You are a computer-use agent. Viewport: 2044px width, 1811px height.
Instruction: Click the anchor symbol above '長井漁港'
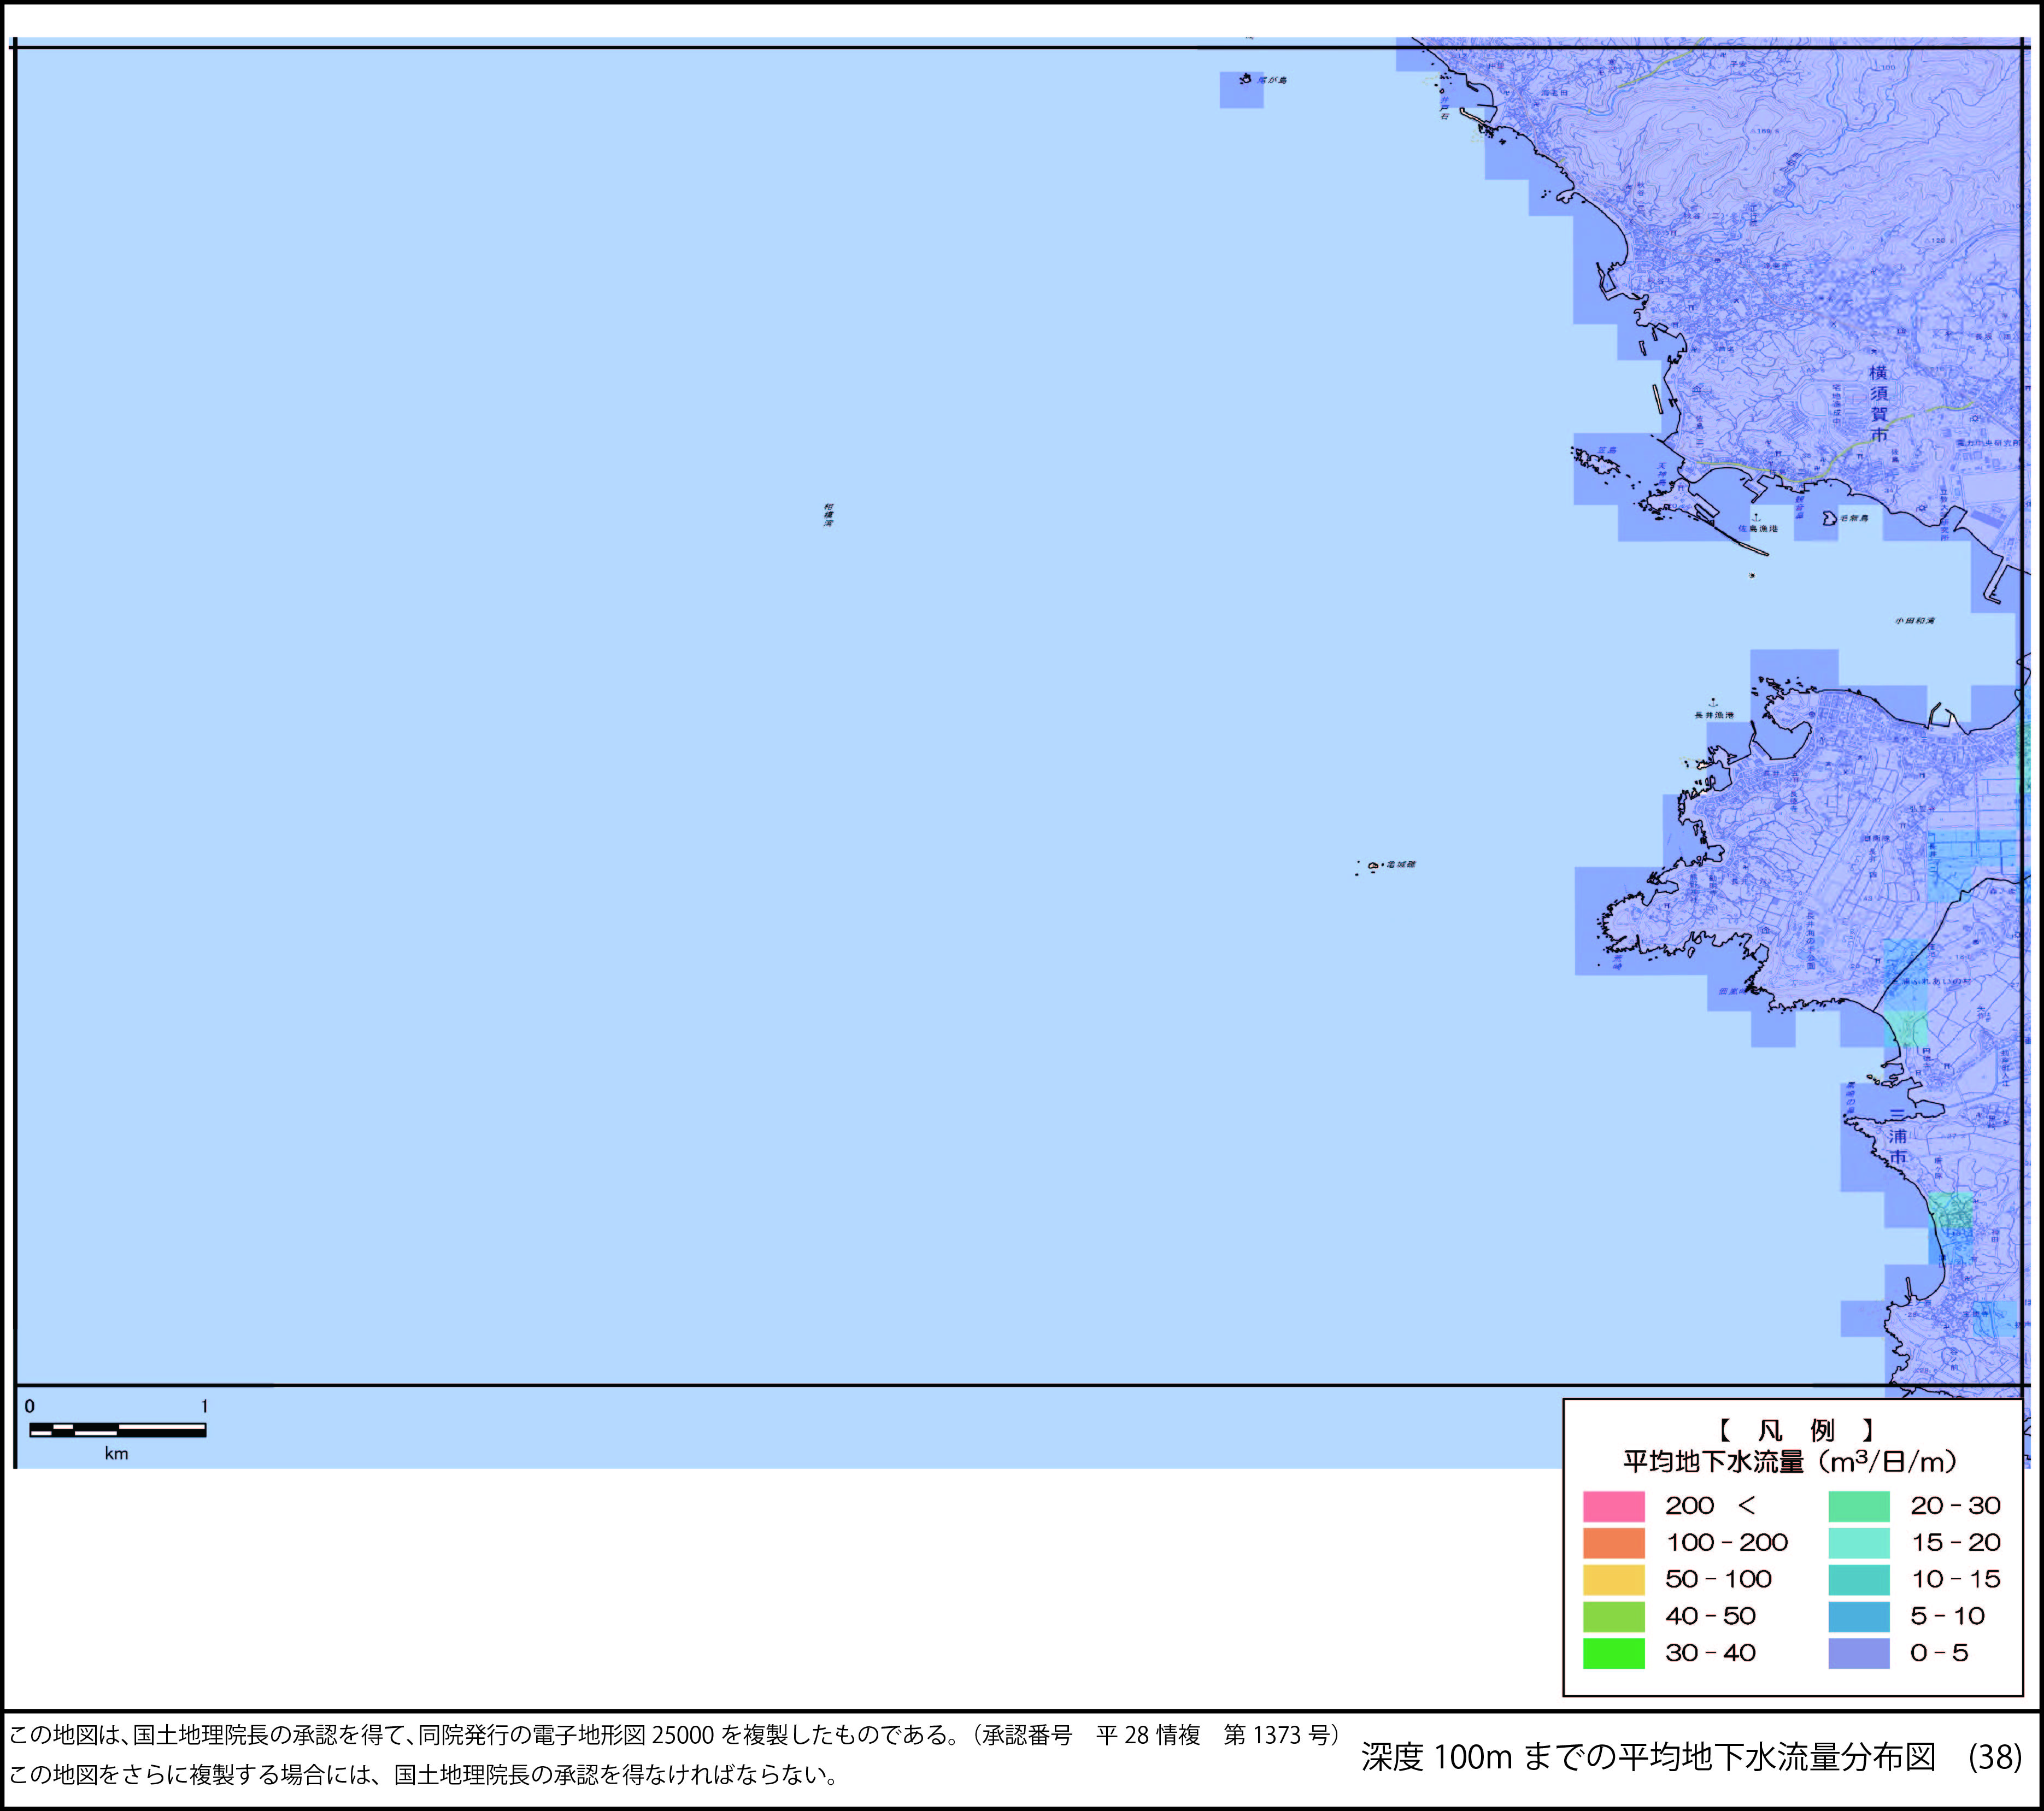pos(1713,703)
